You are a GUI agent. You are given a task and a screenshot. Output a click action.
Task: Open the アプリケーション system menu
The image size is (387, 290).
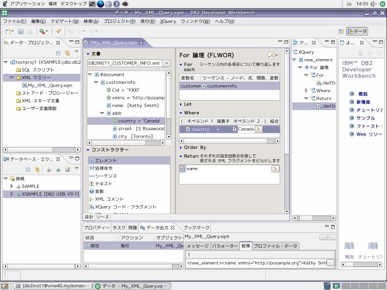[x=28, y=4]
